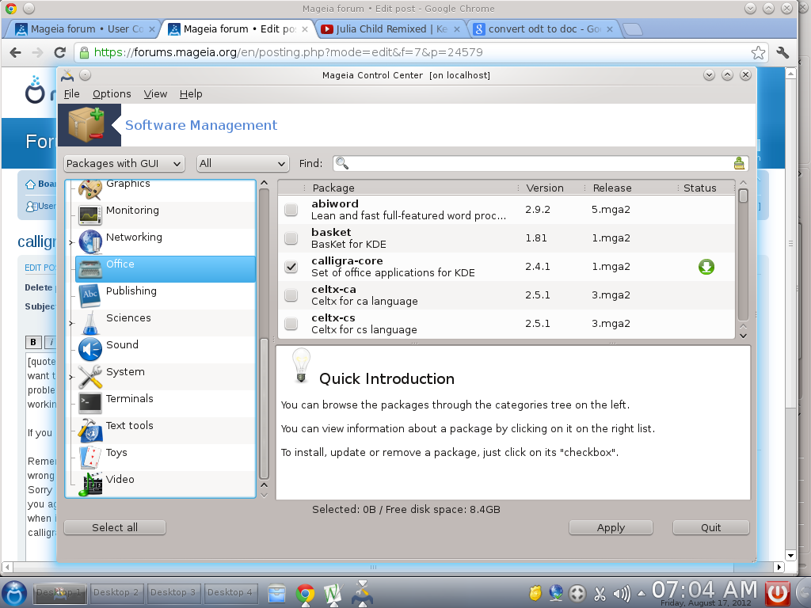Click the Quit button
The height and width of the screenshot is (608, 811).
(710, 527)
